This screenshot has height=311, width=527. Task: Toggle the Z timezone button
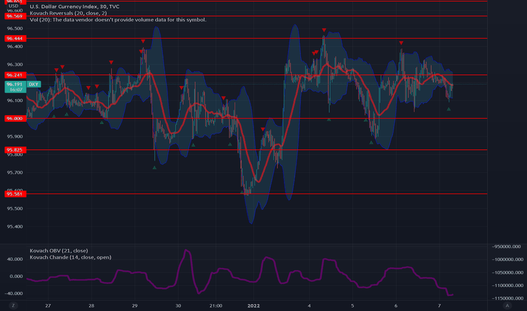(14, 305)
